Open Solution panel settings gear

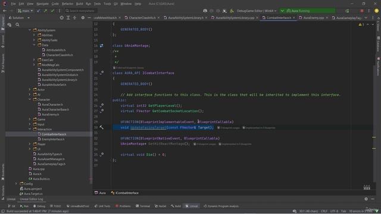pyautogui.click(x=83, y=18)
